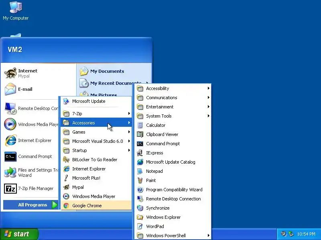Choose the Communications menu entry
The width and height of the screenshot is (321, 240).
tap(173, 98)
